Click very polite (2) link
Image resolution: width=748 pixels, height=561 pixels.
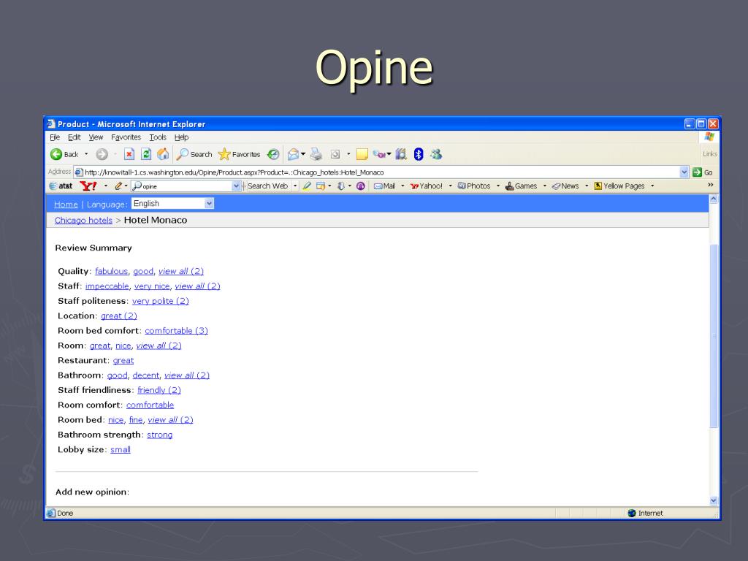pyautogui.click(x=160, y=301)
